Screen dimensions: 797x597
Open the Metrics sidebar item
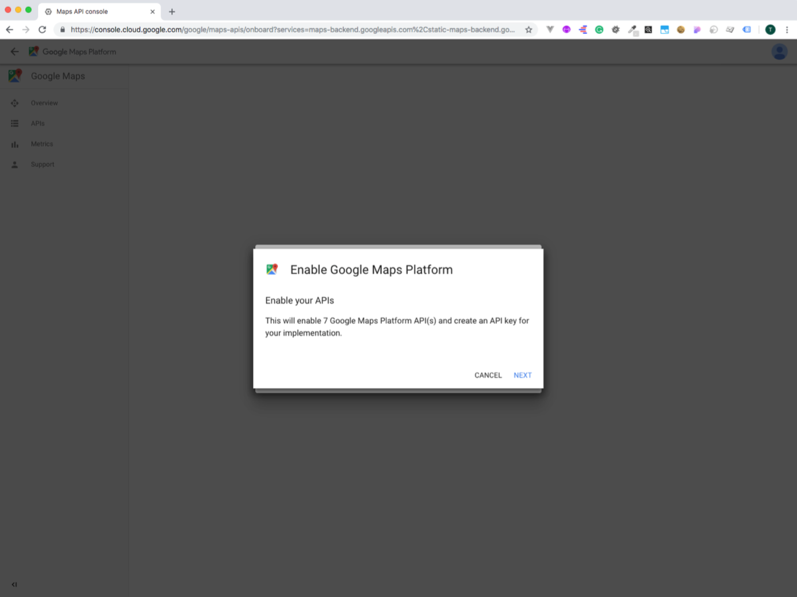coord(41,144)
